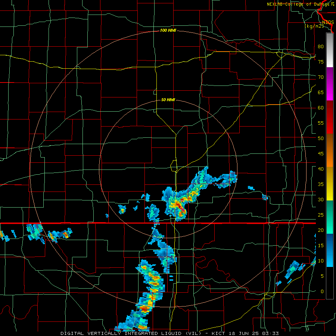Click scale value 35
Viewport: 336px width, 336px height.
(x=321, y=184)
